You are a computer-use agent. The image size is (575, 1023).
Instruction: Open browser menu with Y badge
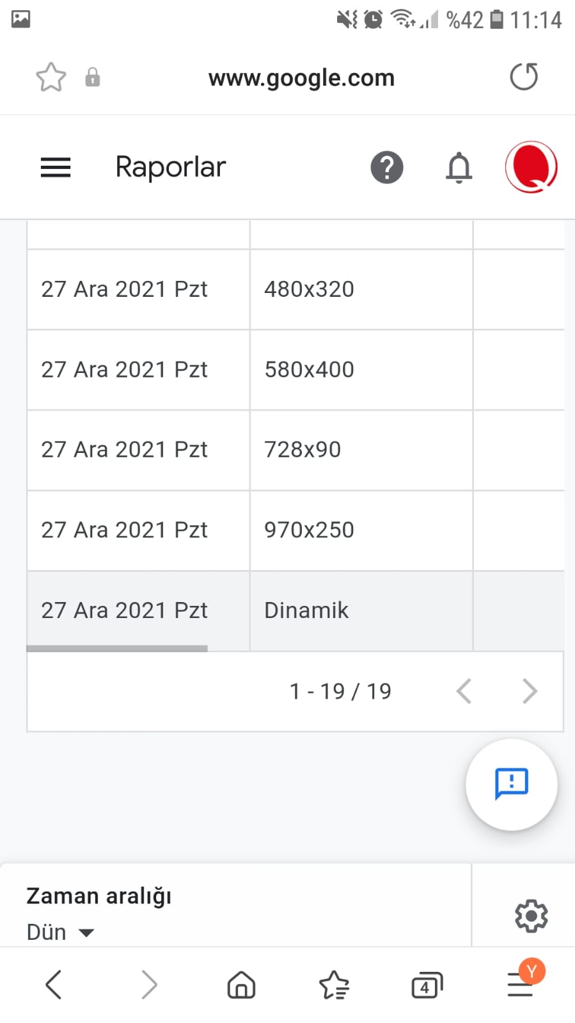pos(521,982)
